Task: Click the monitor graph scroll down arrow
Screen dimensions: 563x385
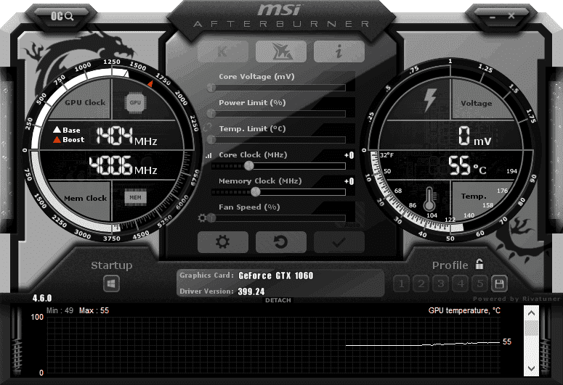Action: (x=532, y=368)
